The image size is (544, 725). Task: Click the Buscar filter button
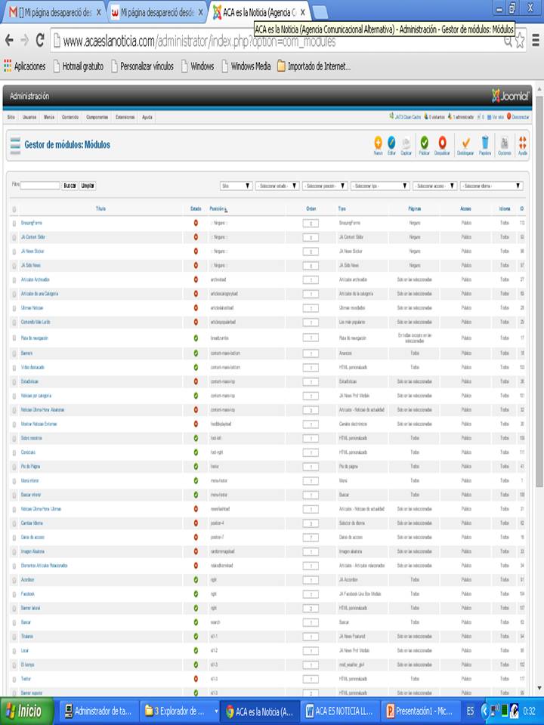point(70,186)
